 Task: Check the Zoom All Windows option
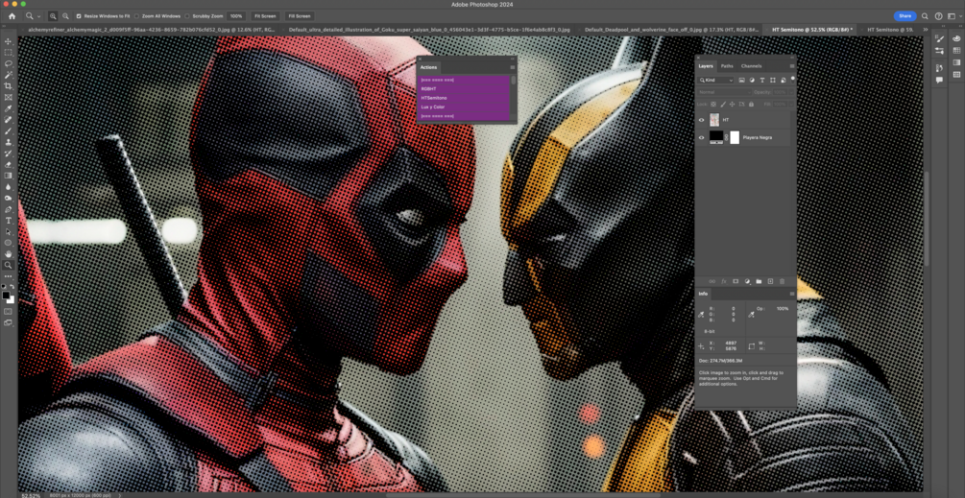pos(137,16)
